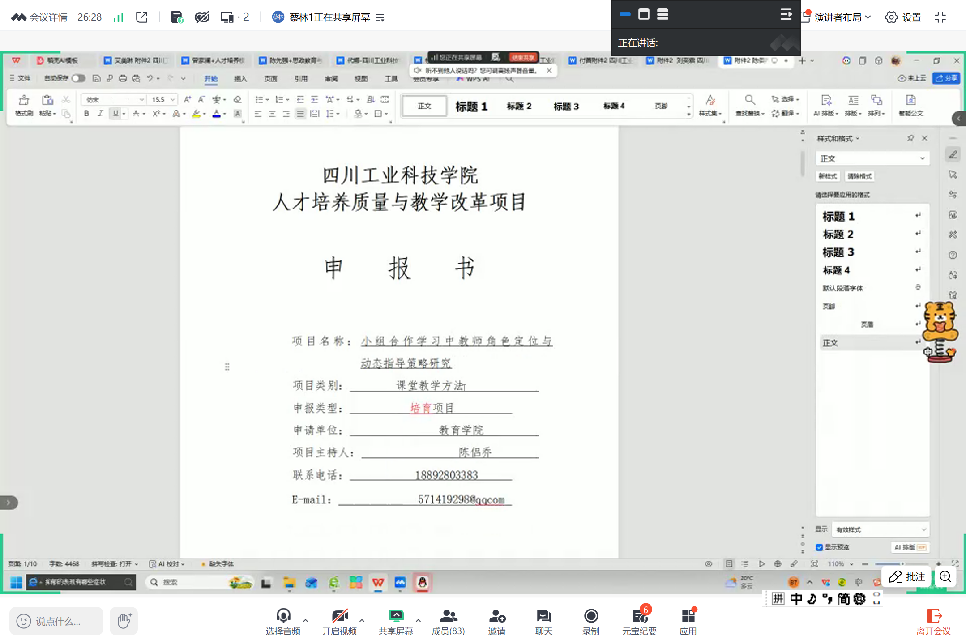Switch to the 插入 ribbon tab
The height and width of the screenshot is (644, 966).
tap(240, 79)
